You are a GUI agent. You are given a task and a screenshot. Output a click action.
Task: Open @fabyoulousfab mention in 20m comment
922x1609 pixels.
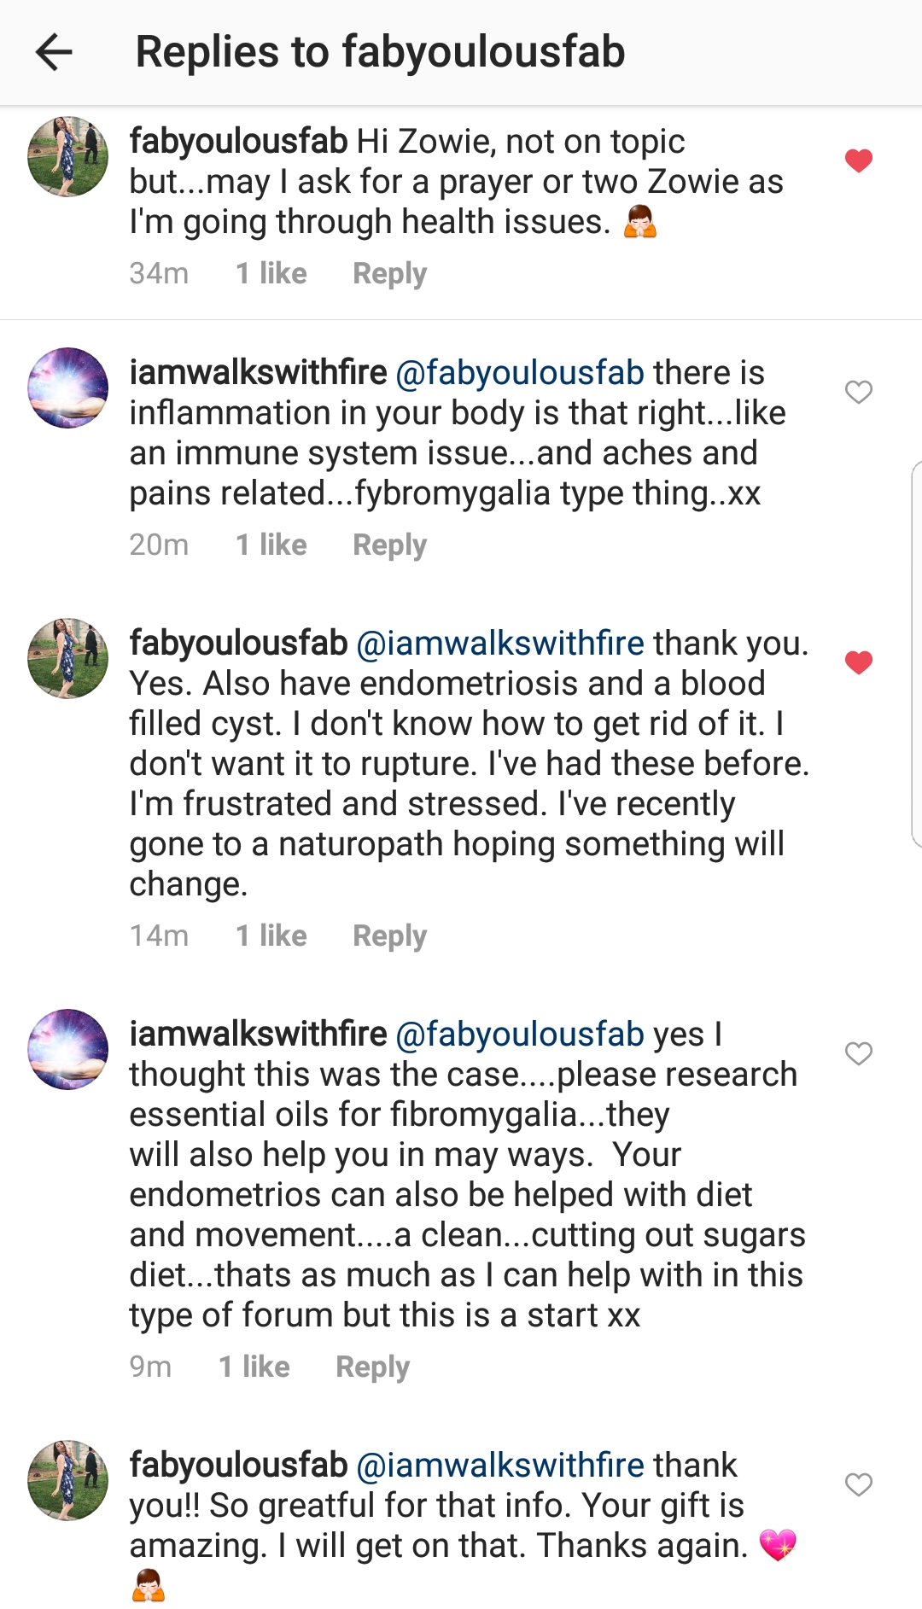(520, 373)
